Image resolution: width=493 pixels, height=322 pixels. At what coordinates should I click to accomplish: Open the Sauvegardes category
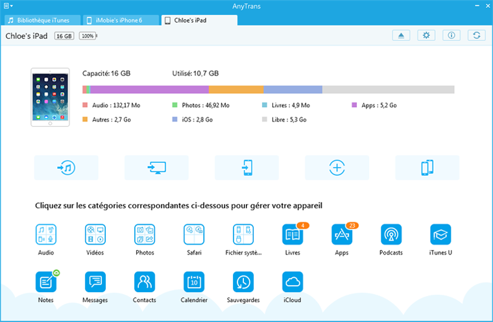pos(243,282)
